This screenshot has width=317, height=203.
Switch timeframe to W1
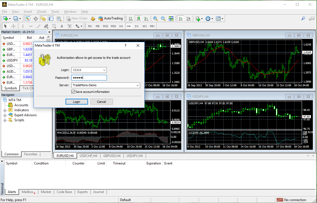coord(145,26)
